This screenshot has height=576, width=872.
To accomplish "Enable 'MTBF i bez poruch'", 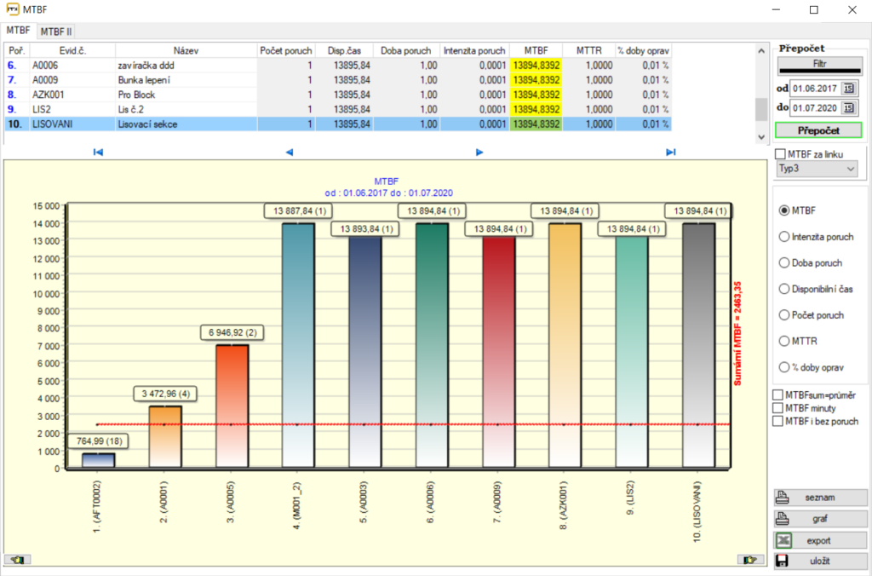I will point(777,420).
